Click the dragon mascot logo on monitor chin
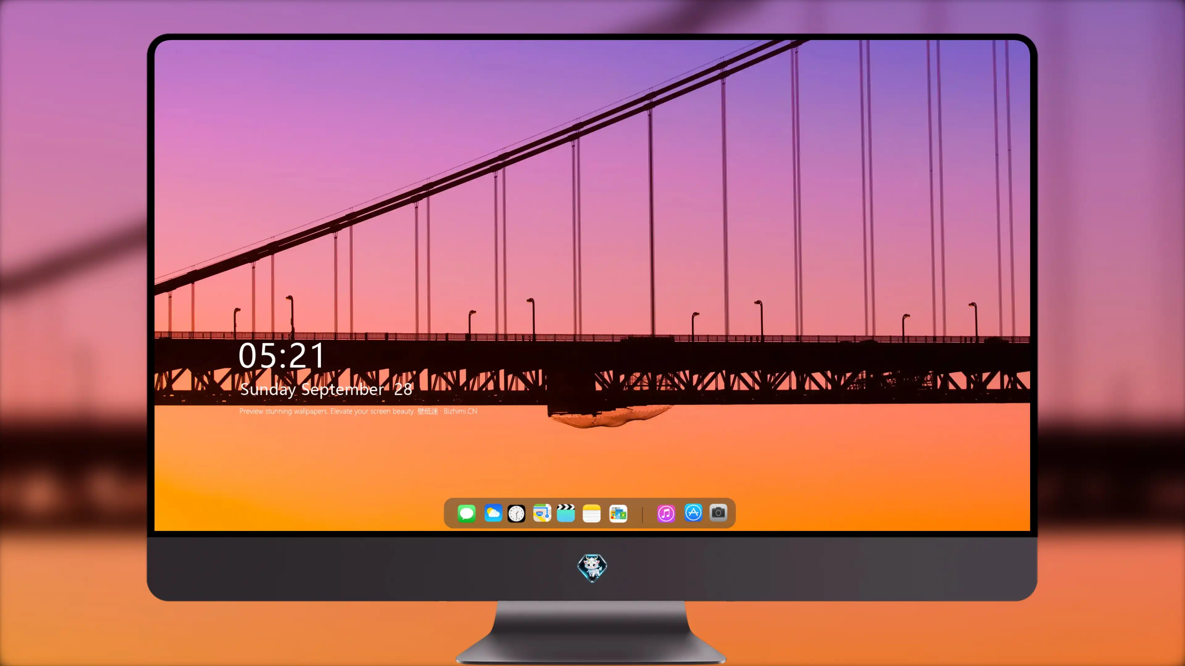Screen dimensions: 1185x666 point(592,568)
